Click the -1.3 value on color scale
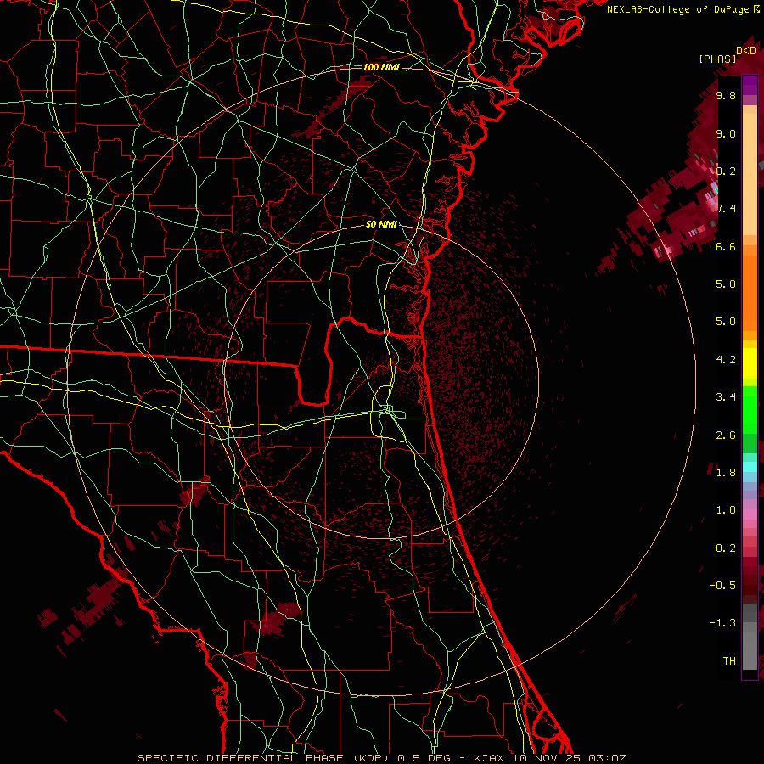The height and width of the screenshot is (764, 764). point(722,623)
